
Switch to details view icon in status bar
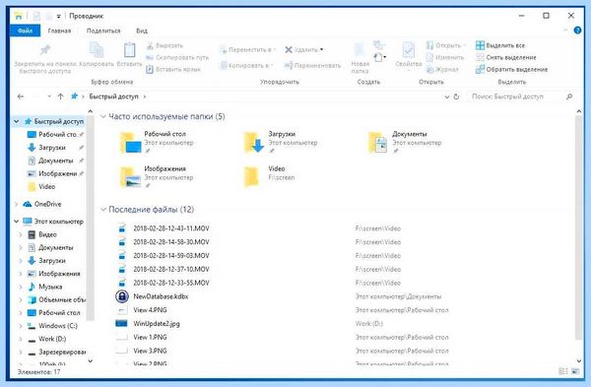[x=563, y=372]
